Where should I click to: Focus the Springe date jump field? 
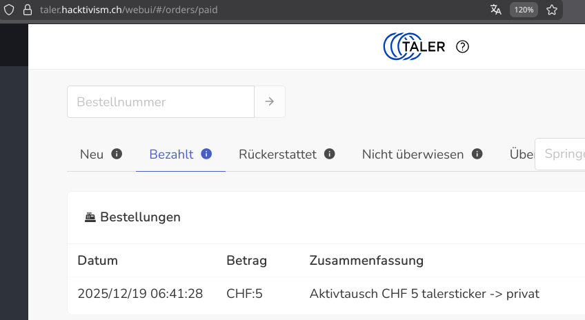(562, 154)
